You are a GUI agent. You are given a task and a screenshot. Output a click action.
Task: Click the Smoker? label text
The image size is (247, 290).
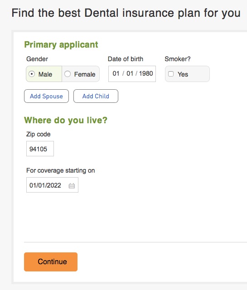tap(178, 59)
